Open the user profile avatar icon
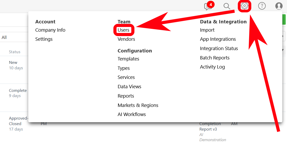This screenshot has width=287, height=150. coord(279,6)
